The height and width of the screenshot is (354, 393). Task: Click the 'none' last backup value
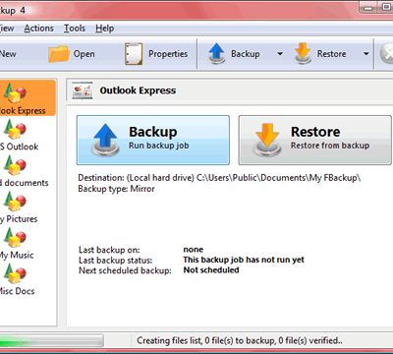pos(194,250)
